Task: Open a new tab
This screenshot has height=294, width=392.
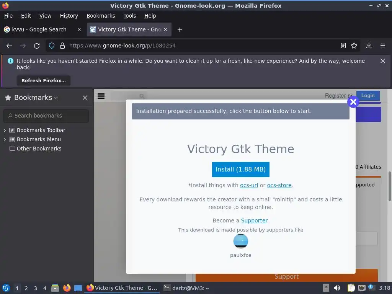Action: (180, 30)
